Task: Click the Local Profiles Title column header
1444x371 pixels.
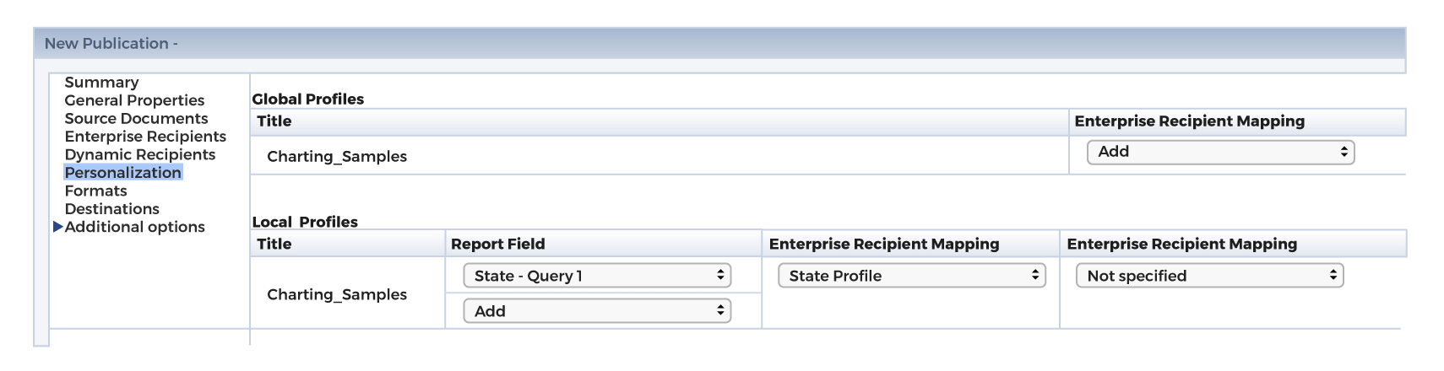Action: [x=274, y=244]
